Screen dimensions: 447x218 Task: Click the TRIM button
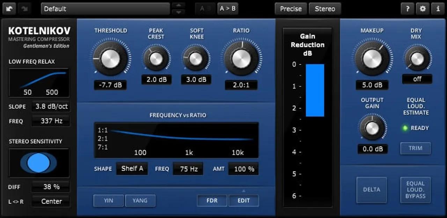coord(416,148)
